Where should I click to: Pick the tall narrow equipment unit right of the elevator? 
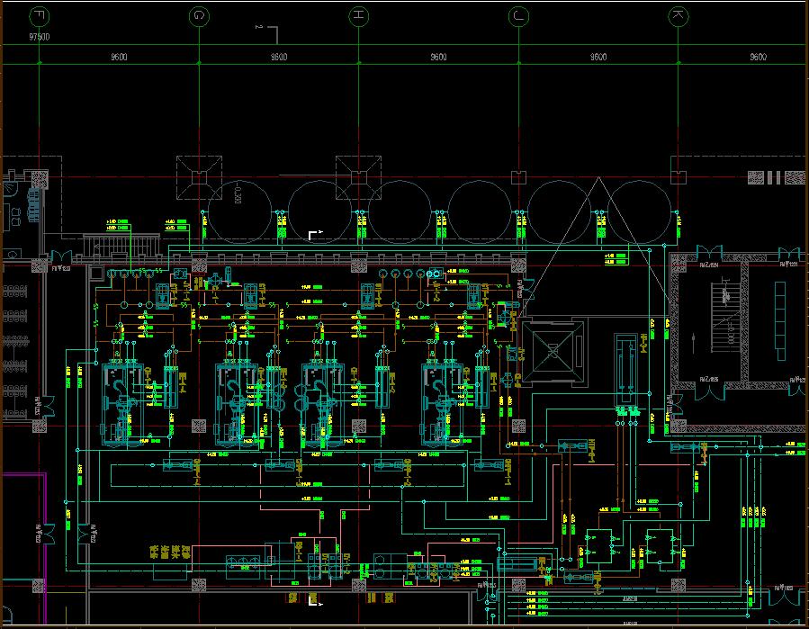point(625,371)
